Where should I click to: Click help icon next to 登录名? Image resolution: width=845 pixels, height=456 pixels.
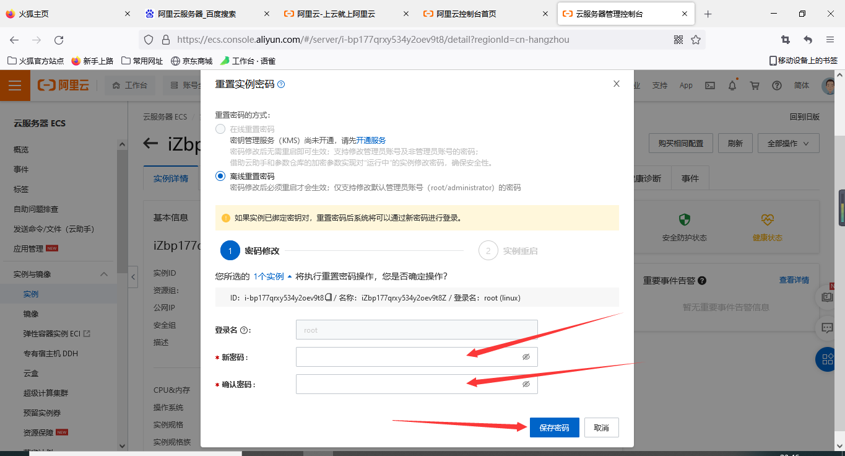(244, 330)
